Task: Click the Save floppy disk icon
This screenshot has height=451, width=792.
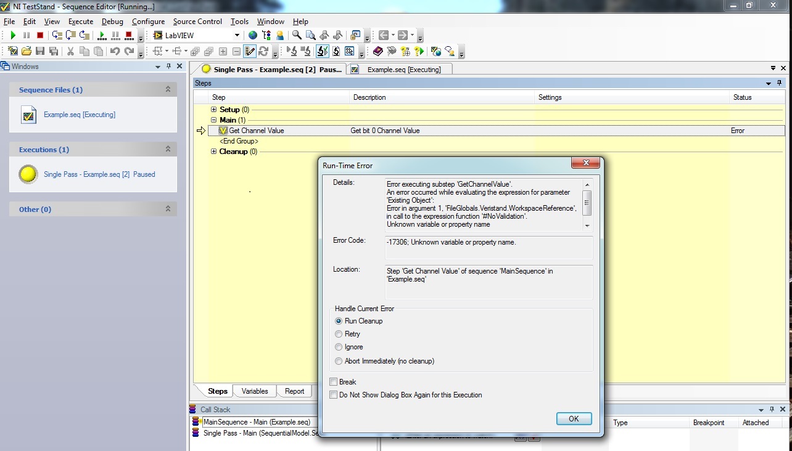Action: point(40,52)
